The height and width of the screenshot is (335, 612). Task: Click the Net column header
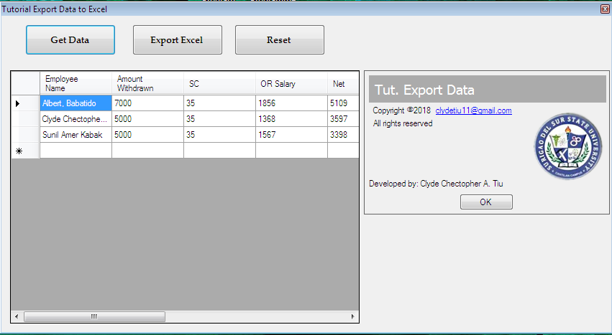(x=343, y=83)
